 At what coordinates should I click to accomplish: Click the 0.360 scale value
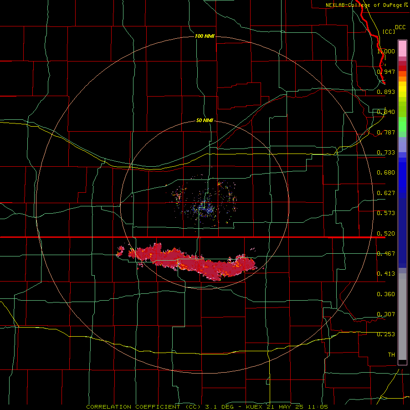[x=386, y=294]
